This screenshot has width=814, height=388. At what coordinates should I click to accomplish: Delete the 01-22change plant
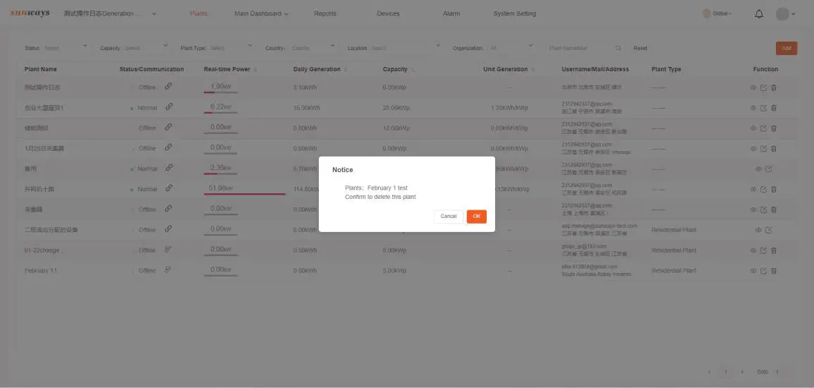coord(774,250)
